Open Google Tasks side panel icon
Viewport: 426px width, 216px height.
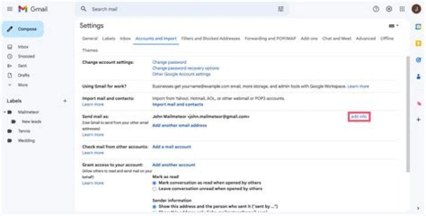[418, 60]
